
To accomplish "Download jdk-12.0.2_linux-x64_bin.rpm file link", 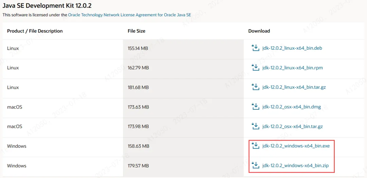I will (293, 68).
